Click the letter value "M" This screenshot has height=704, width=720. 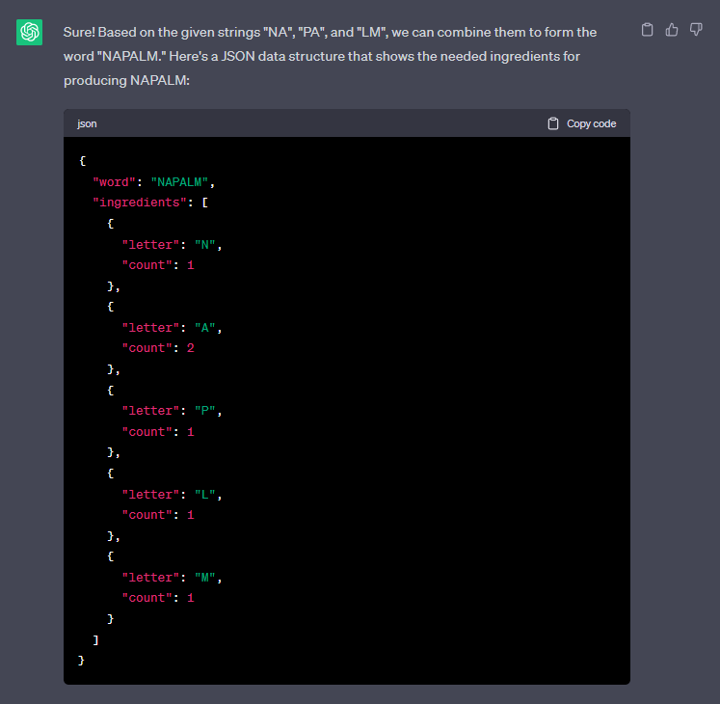tap(204, 578)
